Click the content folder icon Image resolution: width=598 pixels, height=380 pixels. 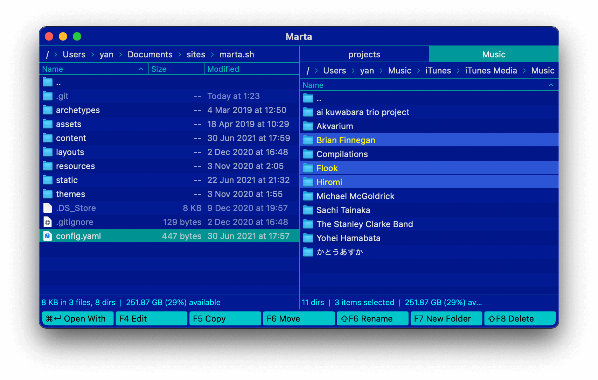tap(48, 138)
